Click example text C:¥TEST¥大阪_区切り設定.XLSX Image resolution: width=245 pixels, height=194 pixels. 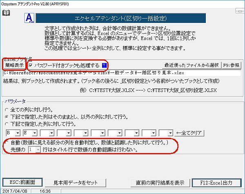point(182,90)
